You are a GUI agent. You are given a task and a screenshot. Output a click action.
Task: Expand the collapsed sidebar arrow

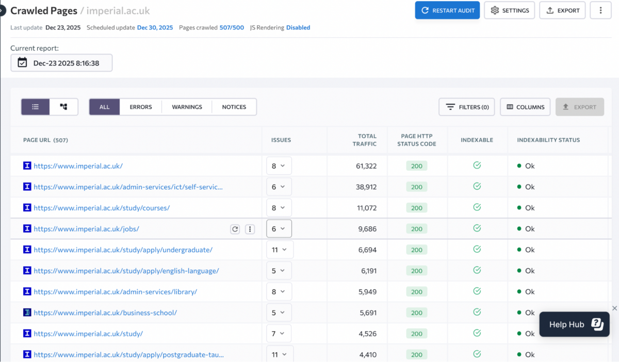pyautogui.click(x=2, y=10)
